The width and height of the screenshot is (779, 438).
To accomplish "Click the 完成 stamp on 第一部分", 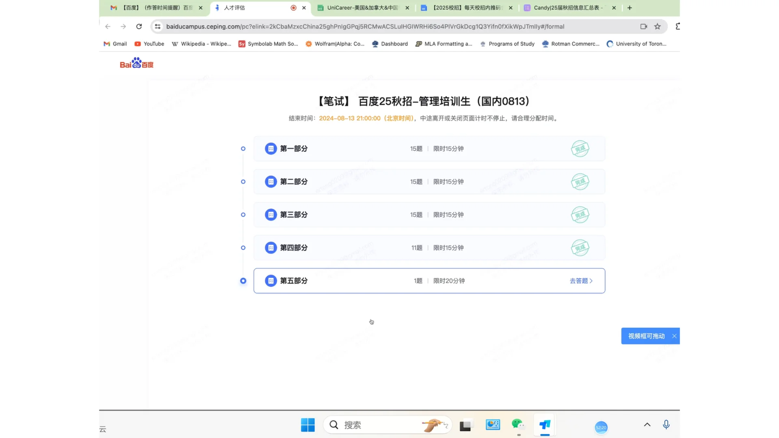I will click(x=580, y=148).
